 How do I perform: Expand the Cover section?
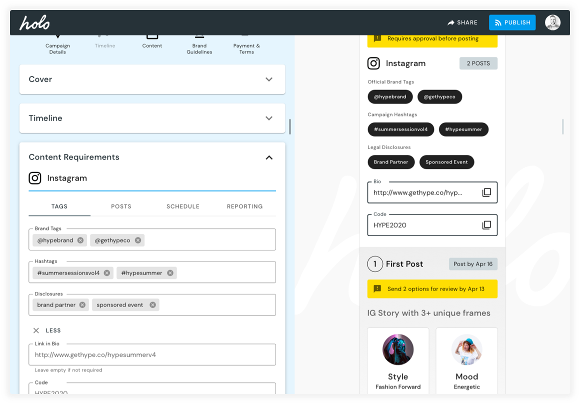tap(269, 79)
